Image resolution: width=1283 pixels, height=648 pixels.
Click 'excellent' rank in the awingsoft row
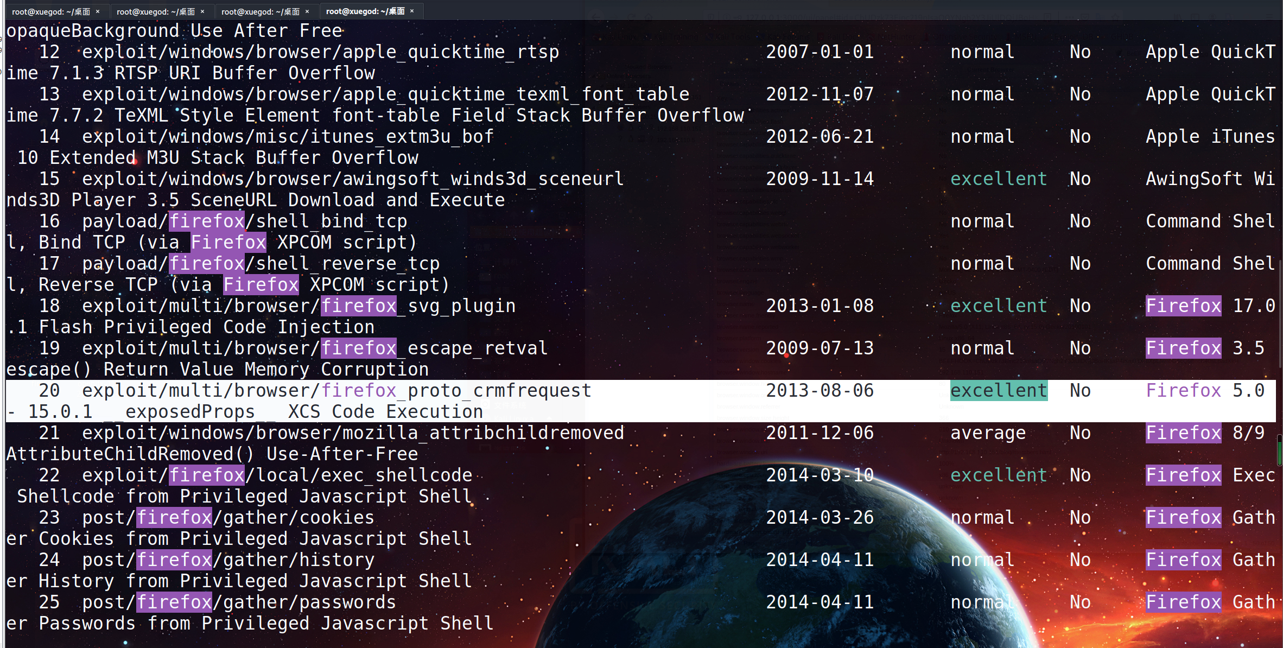999,179
